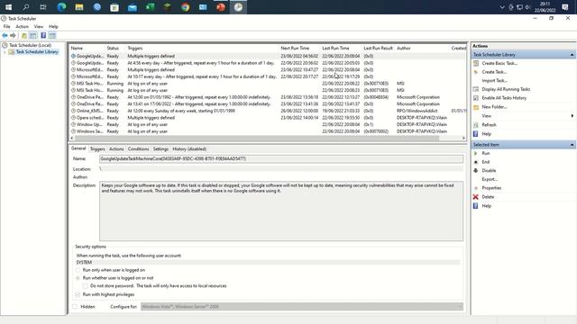Click the right scroll arrow of the task list
Screen dimensions: 577x324
click(463, 138)
